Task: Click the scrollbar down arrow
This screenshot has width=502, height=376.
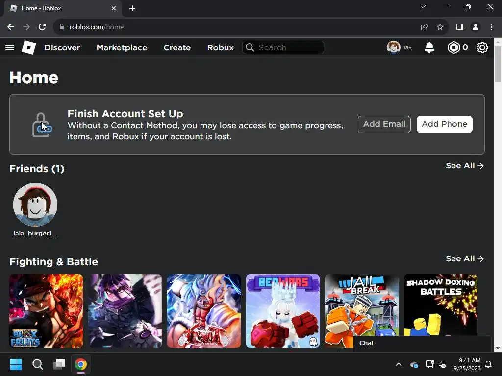Action: click(498, 348)
